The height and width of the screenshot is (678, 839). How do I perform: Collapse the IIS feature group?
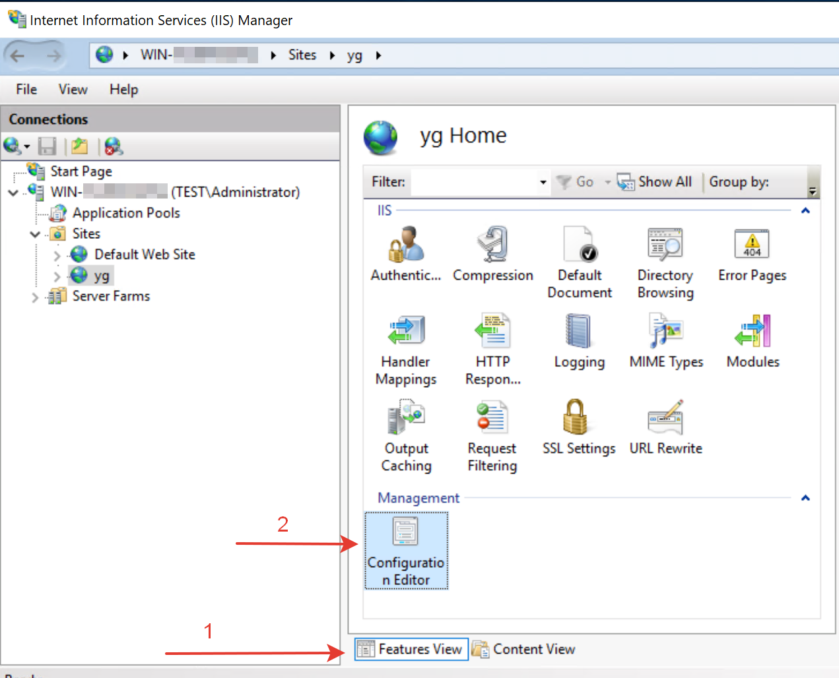[x=805, y=210]
